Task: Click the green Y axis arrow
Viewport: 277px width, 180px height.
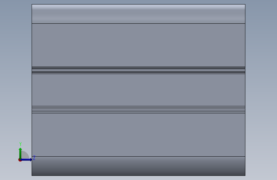Action: 20,153
